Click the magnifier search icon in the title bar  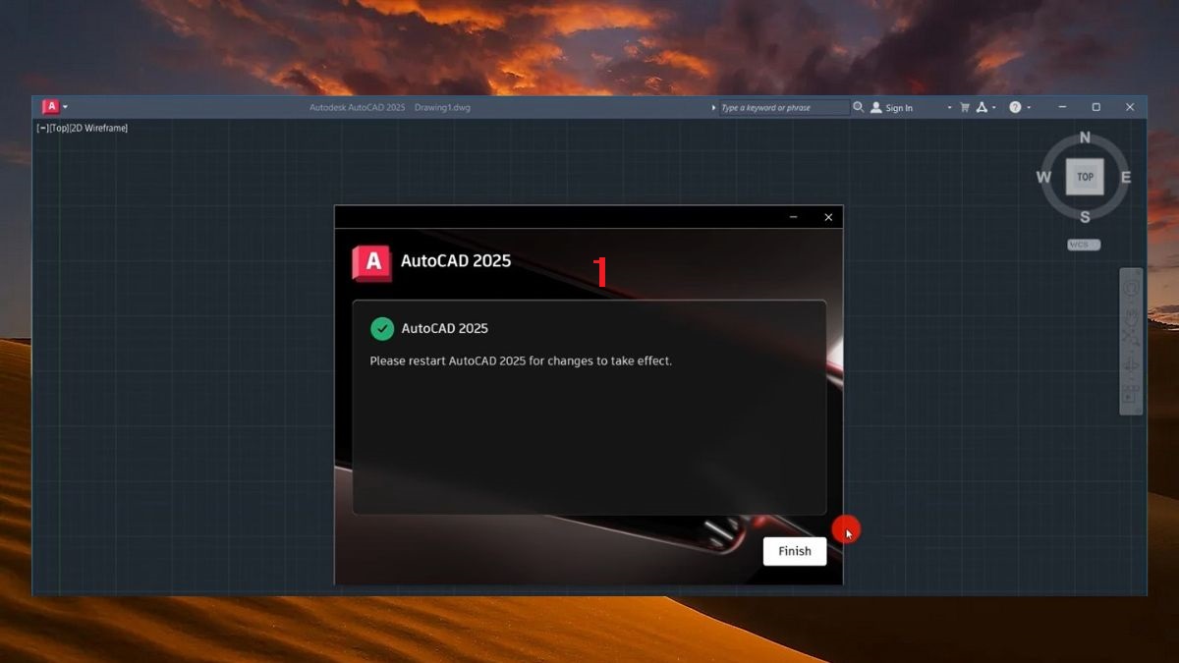tap(859, 107)
